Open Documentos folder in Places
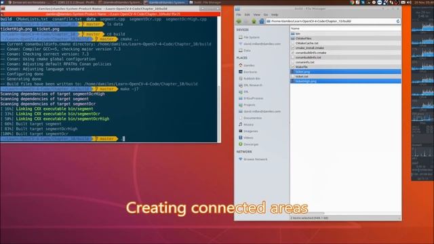The width and height of the screenshot is (434, 244). 252,118
